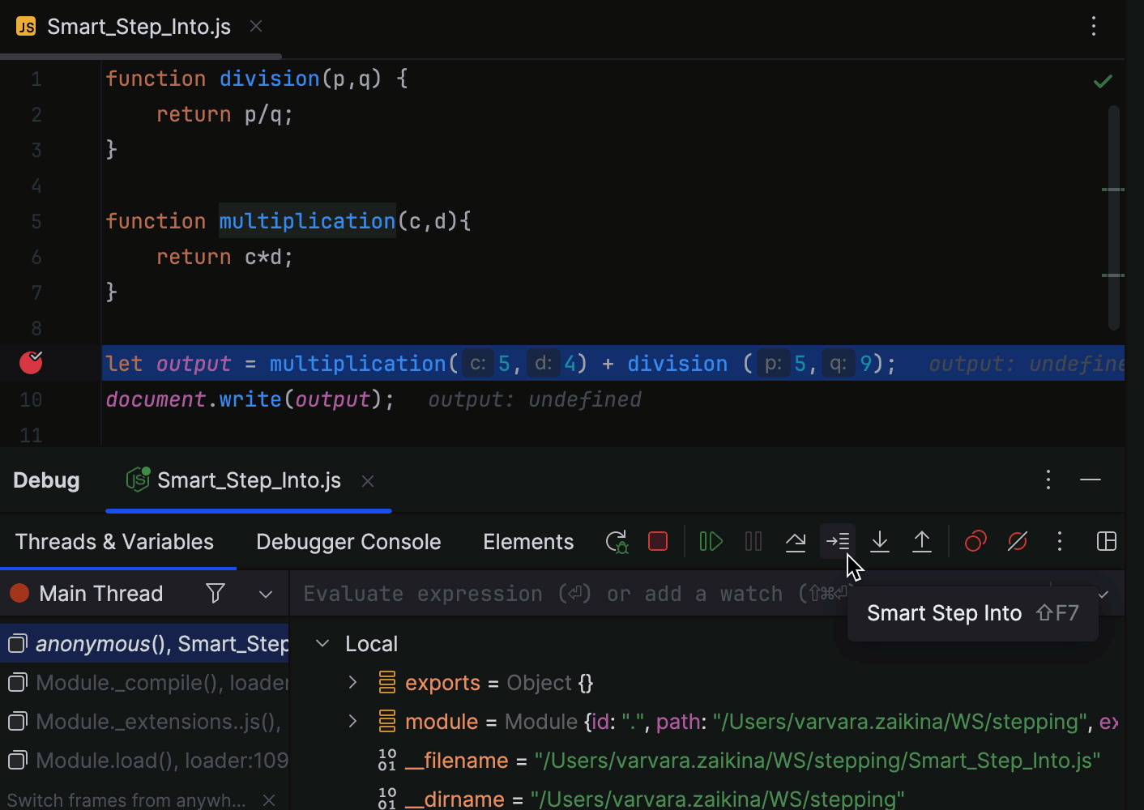
Task: Toggle the breakpoint on line 9
Action: click(31, 364)
